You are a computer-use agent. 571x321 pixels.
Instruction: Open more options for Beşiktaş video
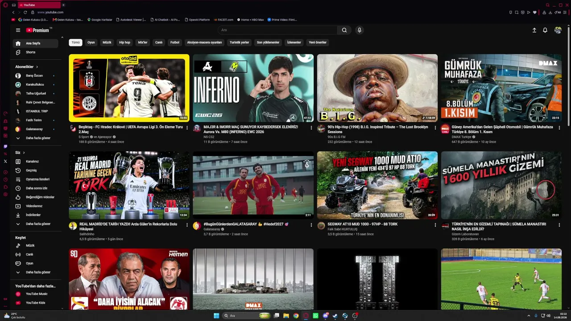187,128
